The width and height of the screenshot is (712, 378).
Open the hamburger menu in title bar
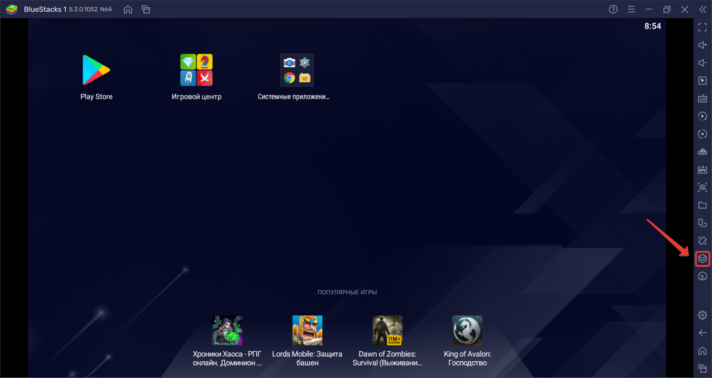pyautogui.click(x=631, y=9)
